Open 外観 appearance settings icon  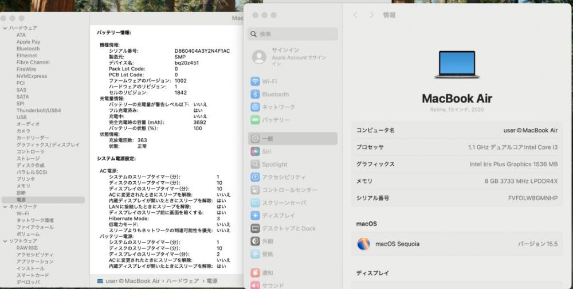click(x=255, y=241)
